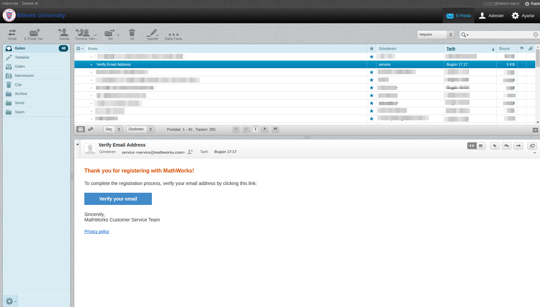540x307 pixels.
Task: Switch to HTML view of message
Action: coord(472,146)
